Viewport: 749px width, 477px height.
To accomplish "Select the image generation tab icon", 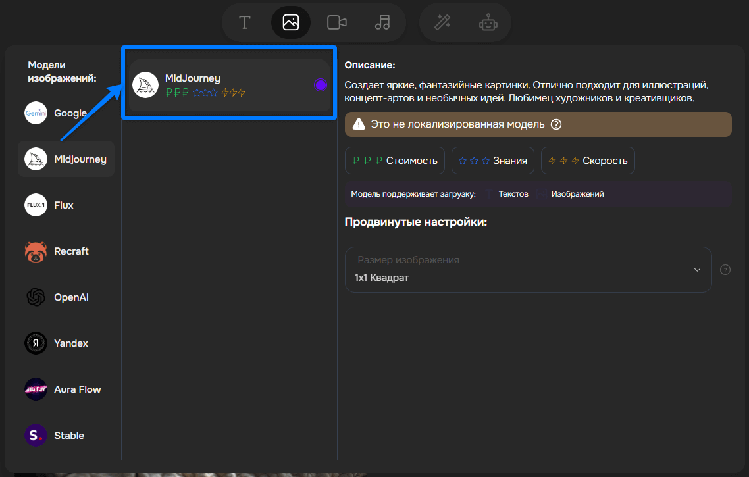I will (x=290, y=22).
